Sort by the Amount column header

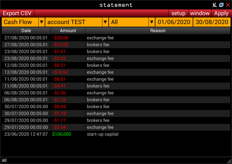pos(68,31)
